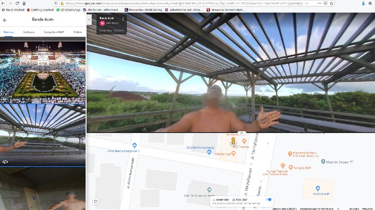The image size is (375, 210).
Task: Open the Pencarian KBBI Daring bookmark
Action: click(144, 10)
